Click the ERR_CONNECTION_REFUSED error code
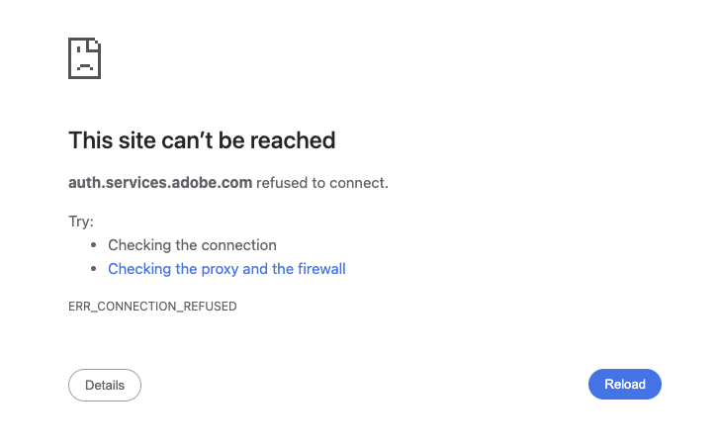The height and width of the screenshot is (446, 718). [x=152, y=307]
